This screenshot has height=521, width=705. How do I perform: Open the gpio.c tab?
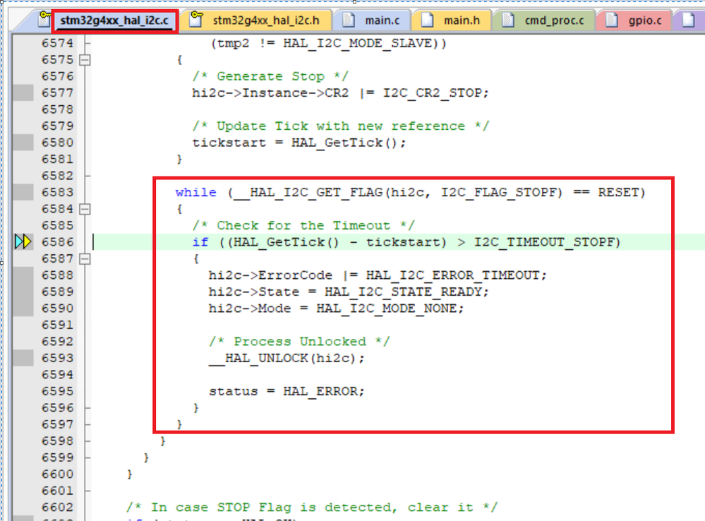[634, 20]
